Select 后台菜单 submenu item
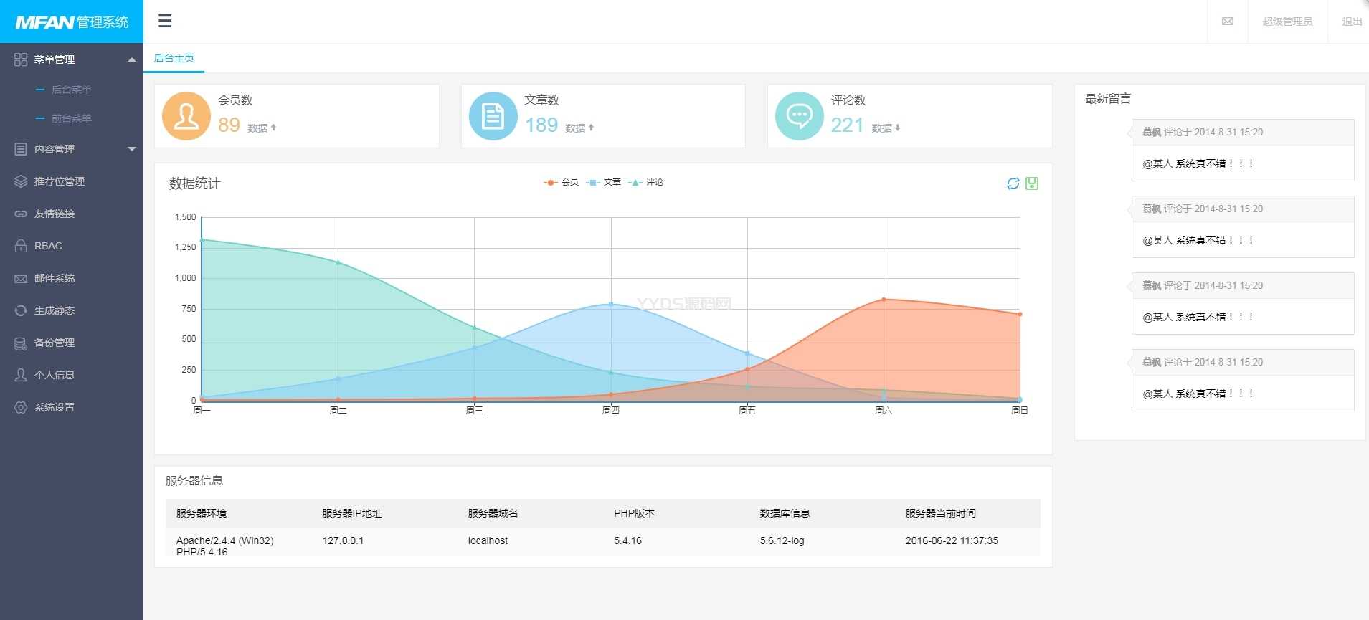 point(71,90)
